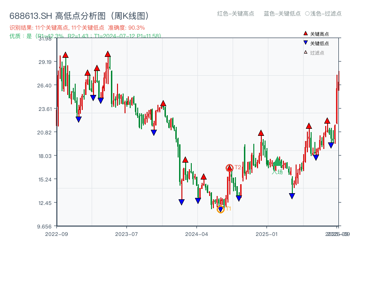The image size is (376, 282).
Task: Select the red triangle above the 23.61 gridline
Action: [x=163, y=103]
